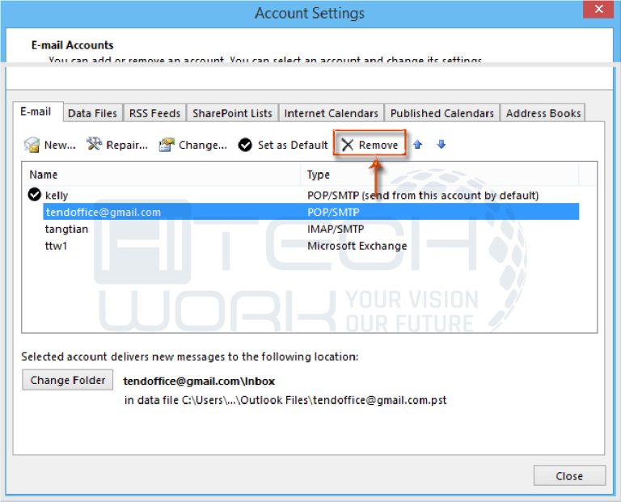Open the Published Calendars tab
The image size is (621, 502).
(442, 113)
